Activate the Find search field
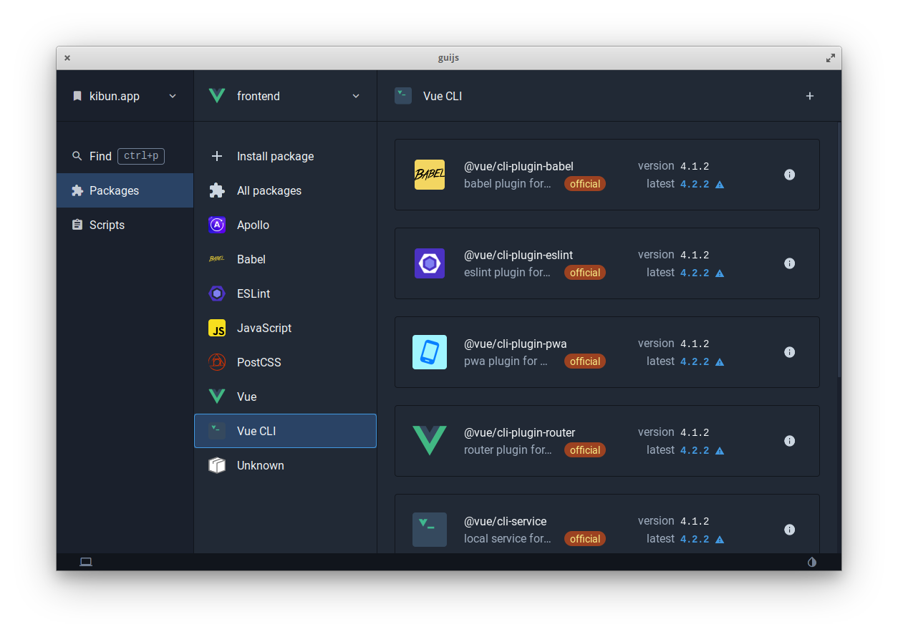The width and height of the screenshot is (898, 637). tap(101, 156)
